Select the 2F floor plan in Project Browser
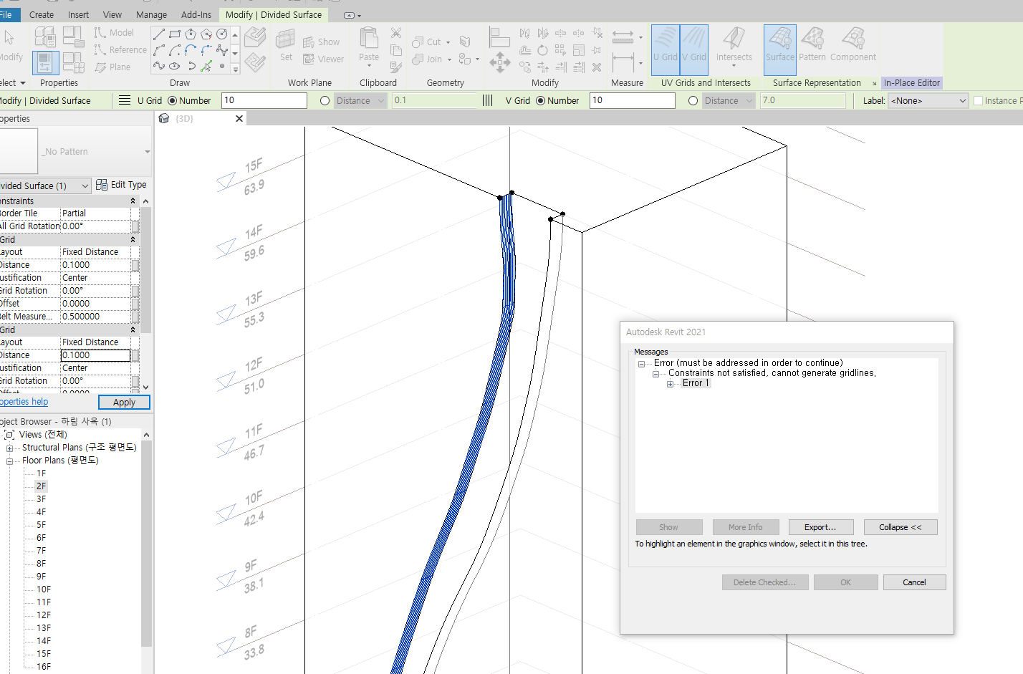 40,486
